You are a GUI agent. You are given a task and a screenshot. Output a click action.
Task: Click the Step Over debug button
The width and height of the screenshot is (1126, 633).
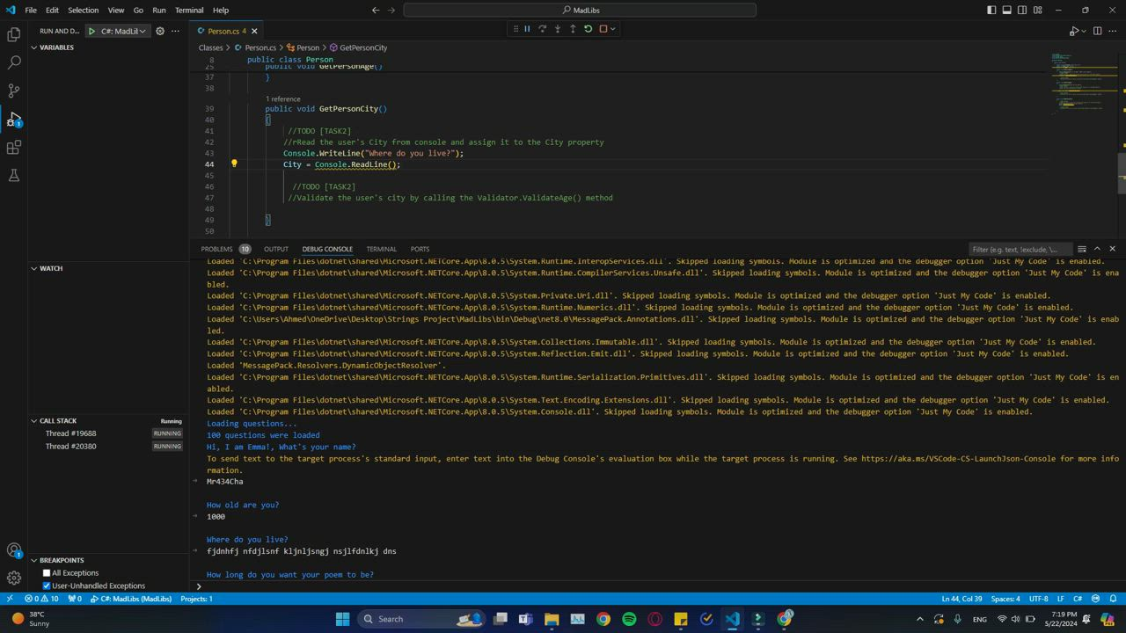542,29
